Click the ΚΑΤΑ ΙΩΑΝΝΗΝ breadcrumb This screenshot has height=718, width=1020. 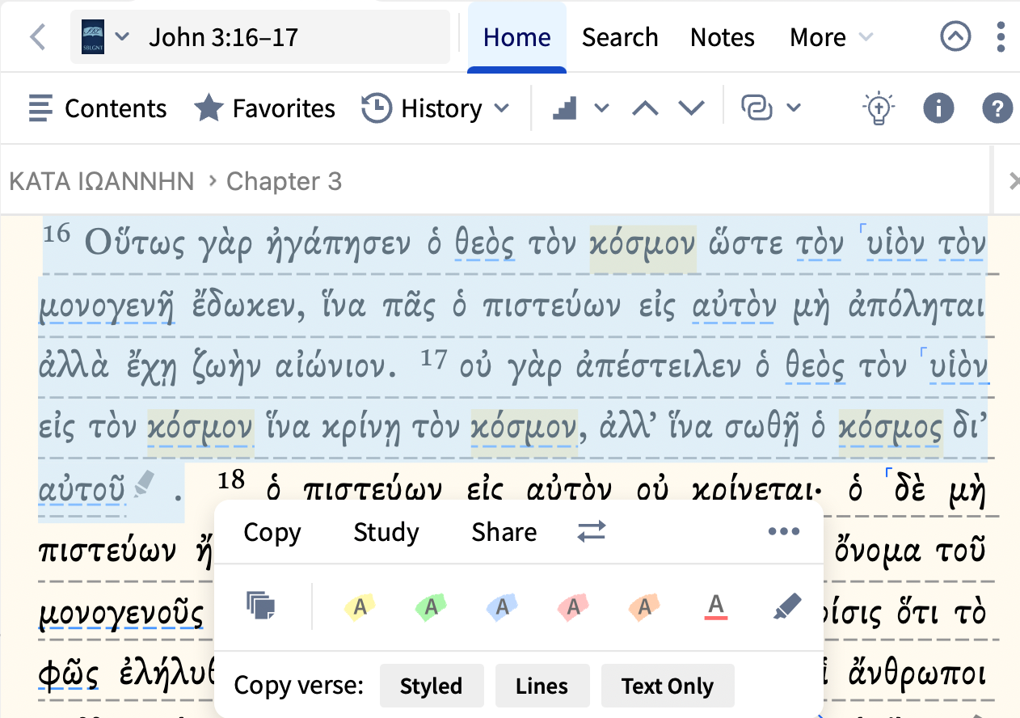102,181
